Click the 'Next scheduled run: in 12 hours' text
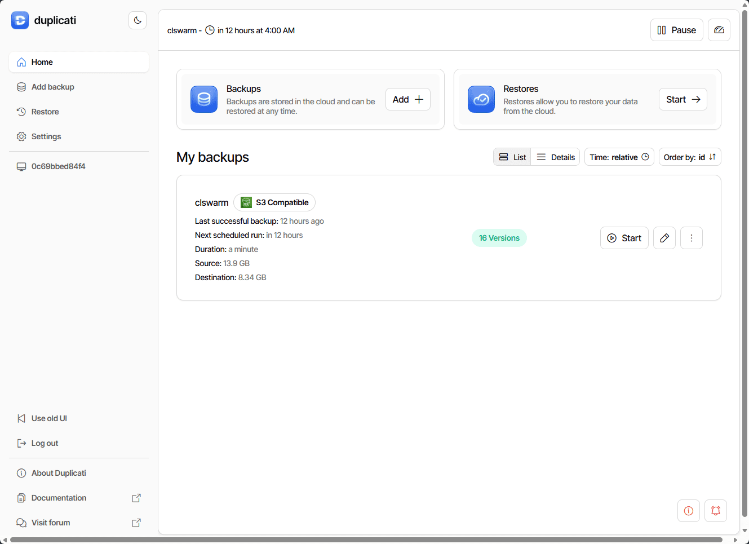The height and width of the screenshot is (544, 749). [249, 235]
